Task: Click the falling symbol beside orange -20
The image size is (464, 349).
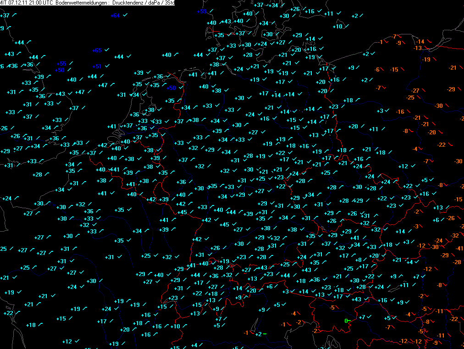Action: [442, 133]
